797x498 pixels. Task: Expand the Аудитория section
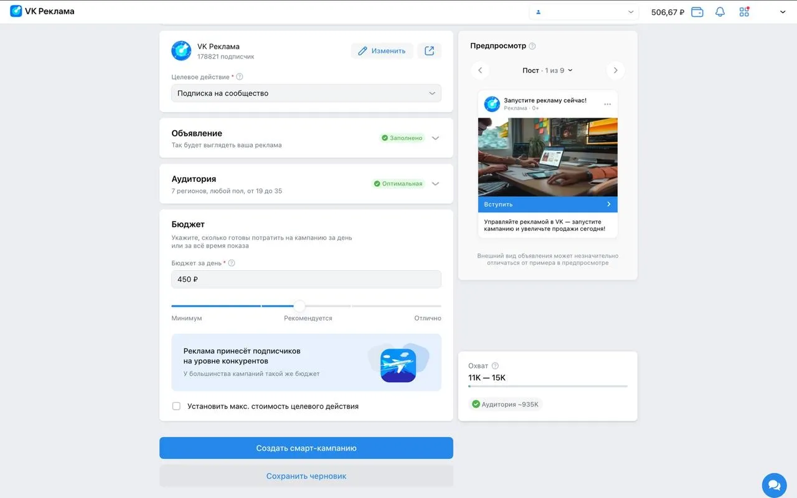(x=435, y=184)
